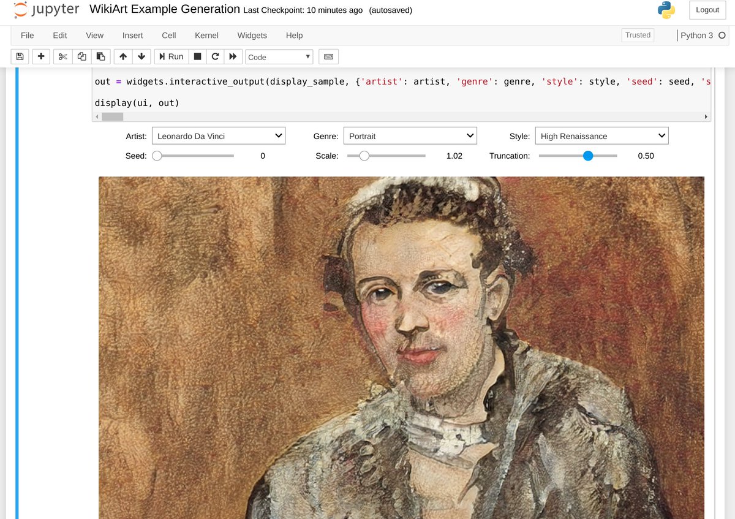The width and height of the screenshot is (735, 519).
Task: Click the Seed slider handle
Action: (x=157, y=156)
